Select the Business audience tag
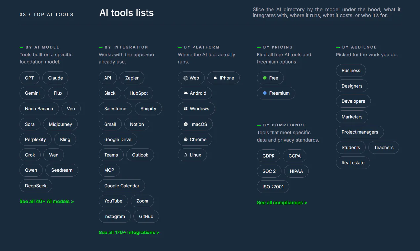Viewport: 420px width, 251px height. click(x=351, y=71)
